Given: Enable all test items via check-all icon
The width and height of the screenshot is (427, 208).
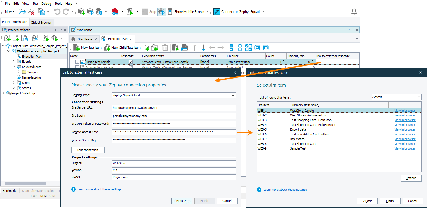Looking at the screenshot, I should [231, 48].
